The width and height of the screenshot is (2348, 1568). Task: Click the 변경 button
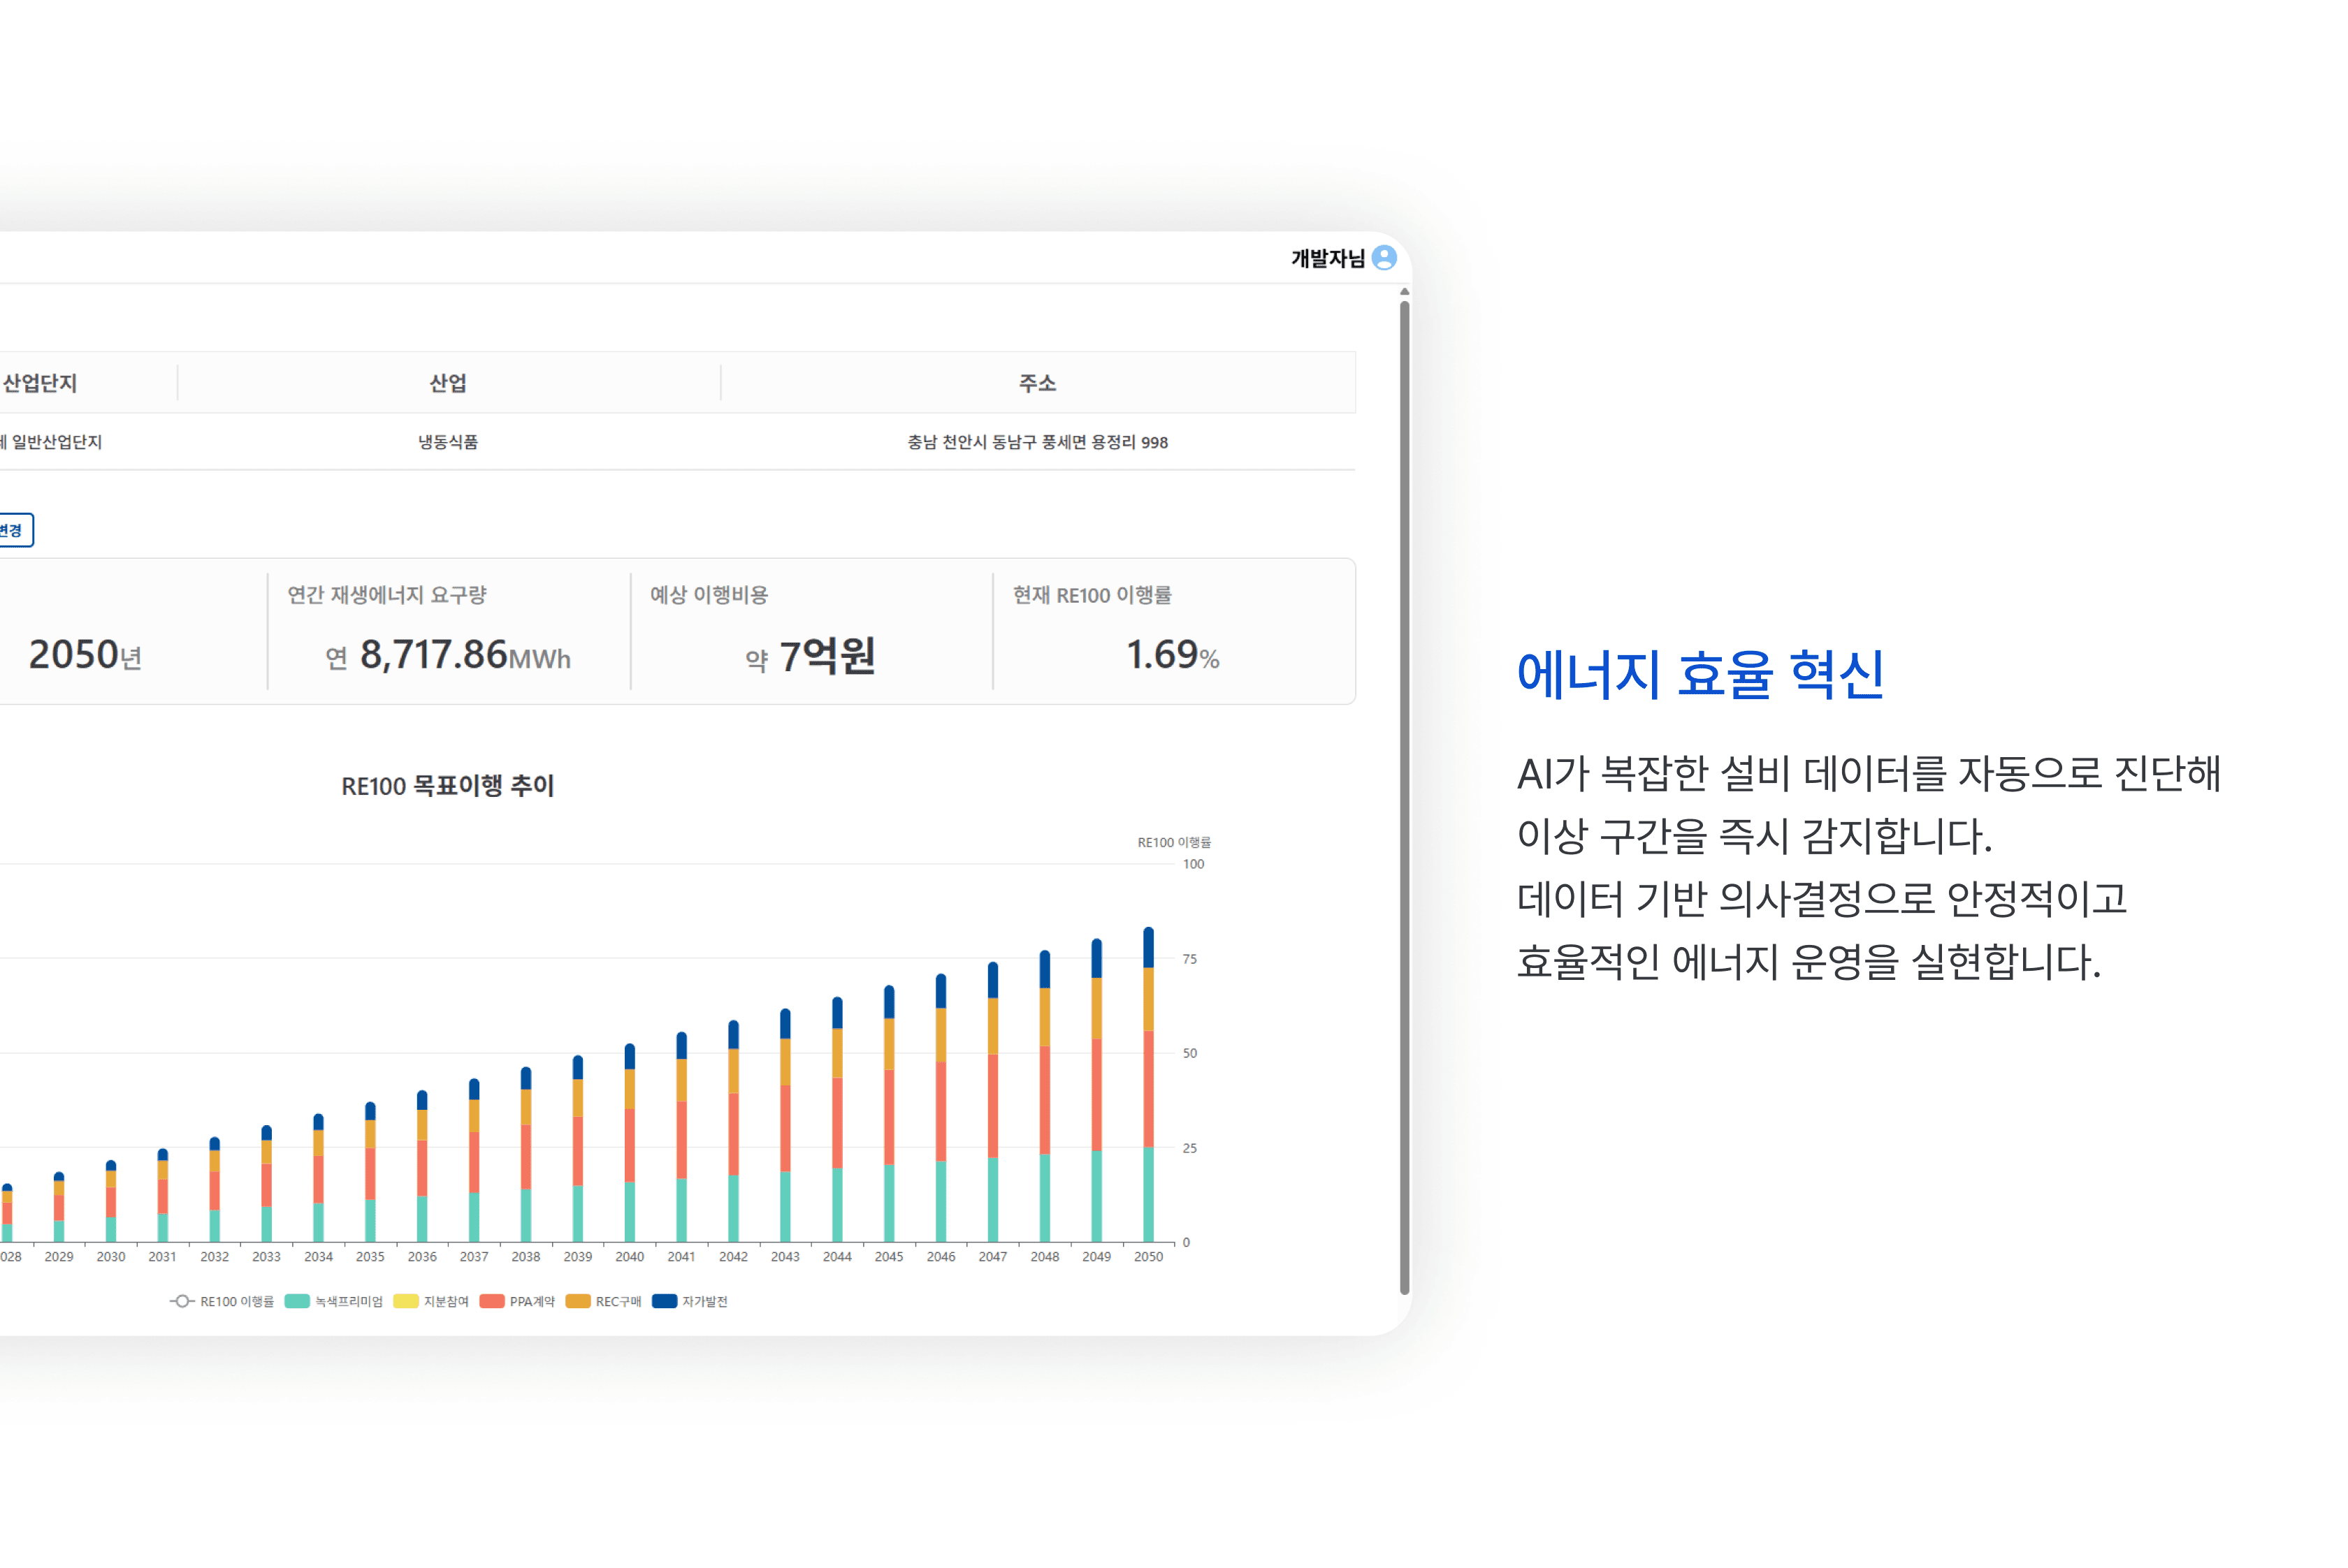[x=13, y=530]
